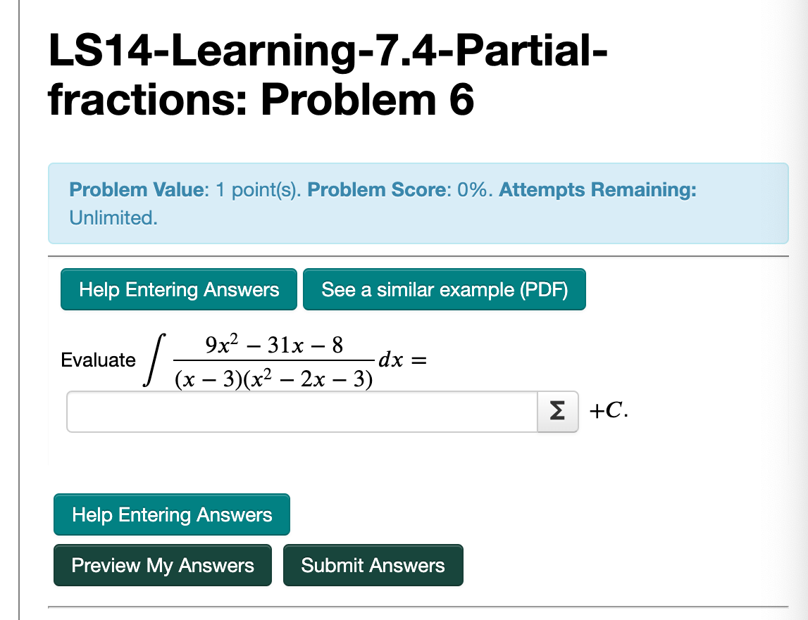Click the lower Help Entering Answers button
Image resolution: width=808 pixels, height=620 pixels.
[171, 514]
